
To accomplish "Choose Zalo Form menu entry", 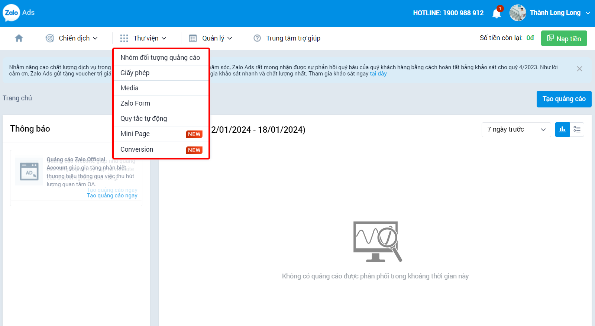I will (161, 103).
